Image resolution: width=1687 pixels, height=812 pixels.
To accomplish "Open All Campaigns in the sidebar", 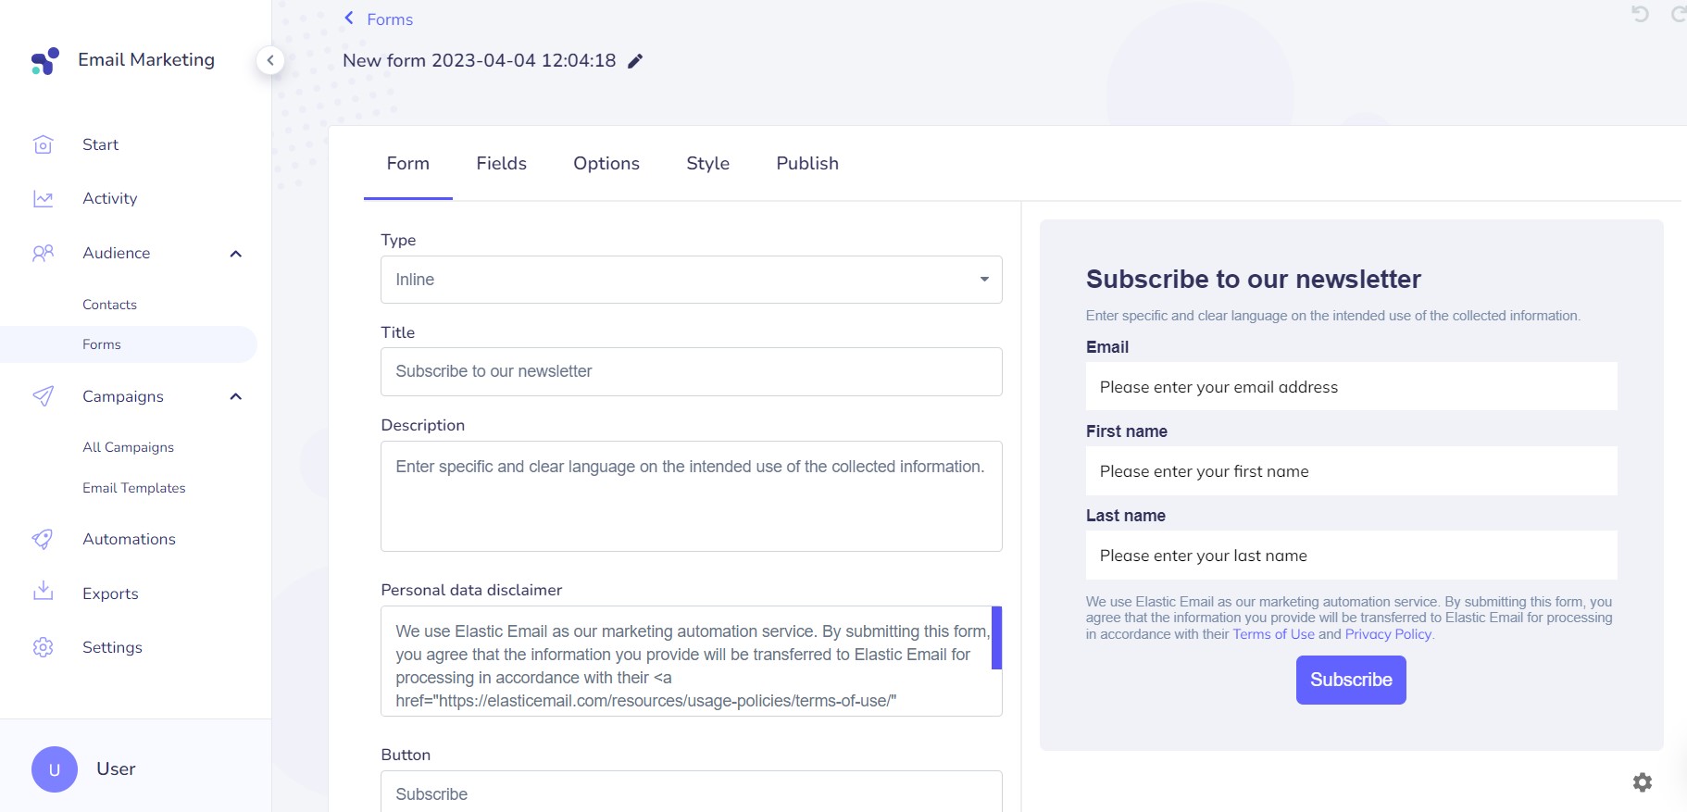I will tap(128, 447).
